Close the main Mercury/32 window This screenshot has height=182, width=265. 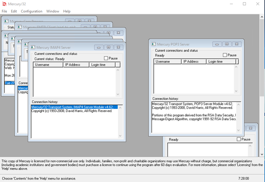point(258,4)
